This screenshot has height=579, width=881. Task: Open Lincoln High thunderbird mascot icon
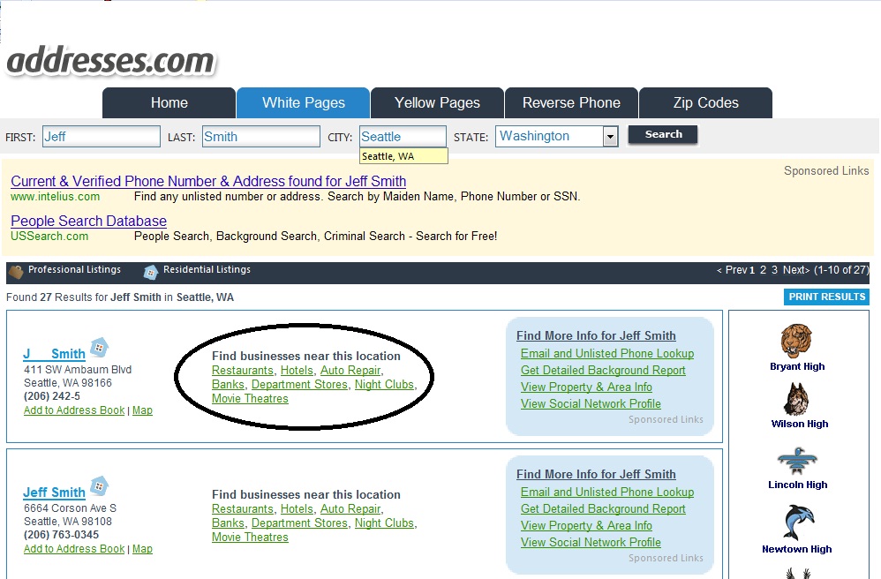[797, 462]
